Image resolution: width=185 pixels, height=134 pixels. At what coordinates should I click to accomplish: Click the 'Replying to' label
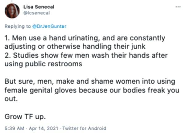pyautogui.click(x=18, y=26)
